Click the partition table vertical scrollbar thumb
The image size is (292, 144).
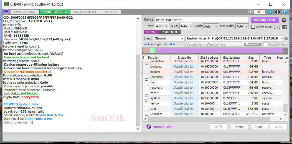[285, 108]
